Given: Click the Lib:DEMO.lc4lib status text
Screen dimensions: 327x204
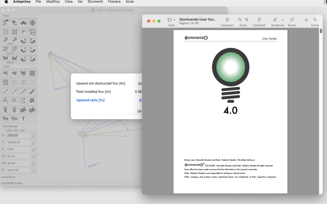Looking at the screenshot, I should point(11,183).
